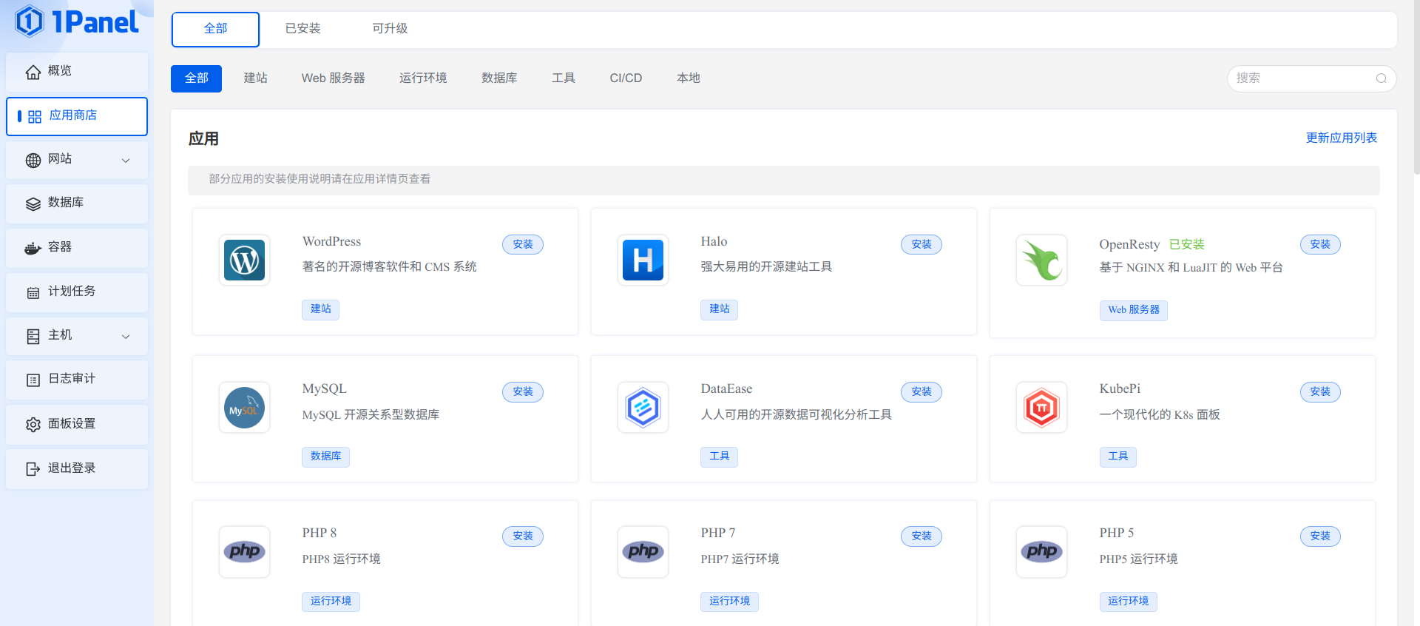The image size is (1420, 626).
Task: Filter apps by 工具 category
Action: (x=564, y=78)
